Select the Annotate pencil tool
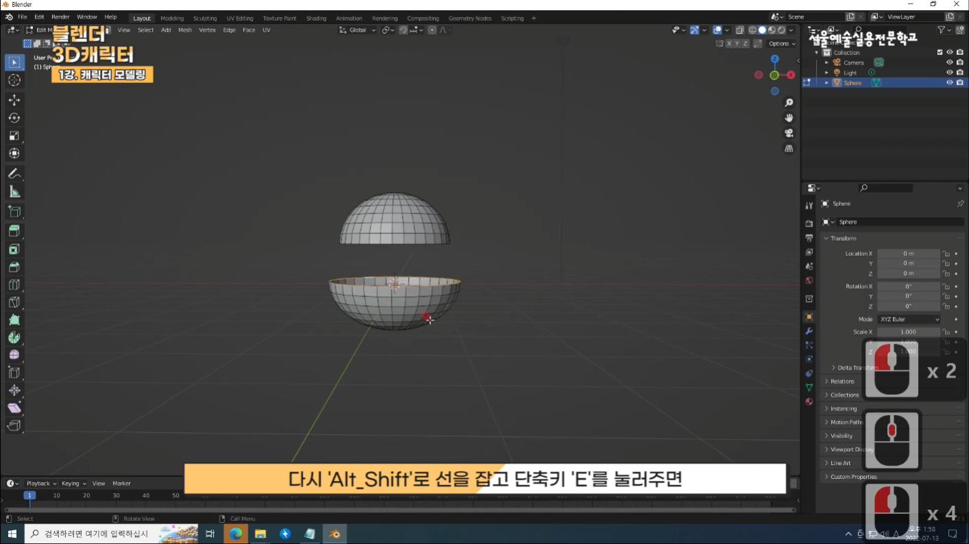Image resolution: width=969 pixels, height=544 pixels. coord(14,174)
